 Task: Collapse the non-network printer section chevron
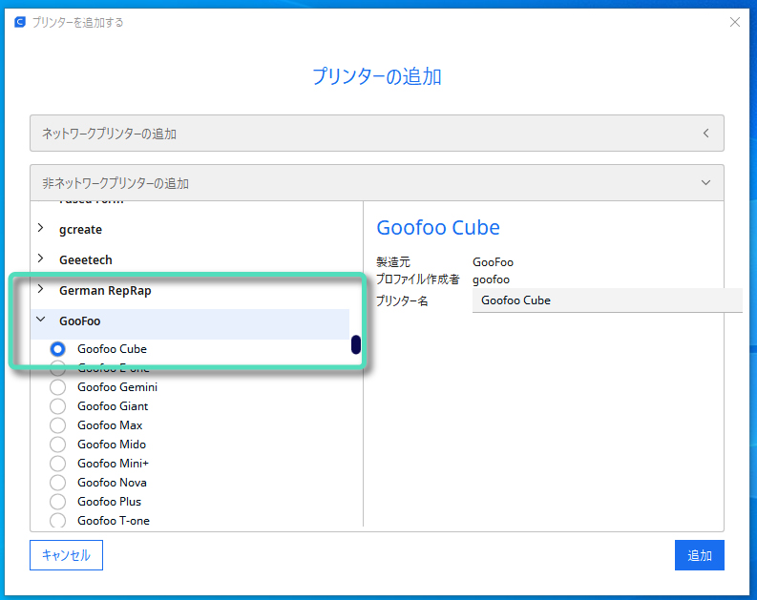705,183
